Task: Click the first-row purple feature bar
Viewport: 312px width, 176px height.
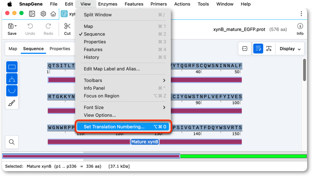Action: [145, 80]
